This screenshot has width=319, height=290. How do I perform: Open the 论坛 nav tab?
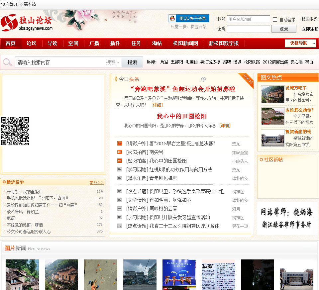click(x=32, y=43)
